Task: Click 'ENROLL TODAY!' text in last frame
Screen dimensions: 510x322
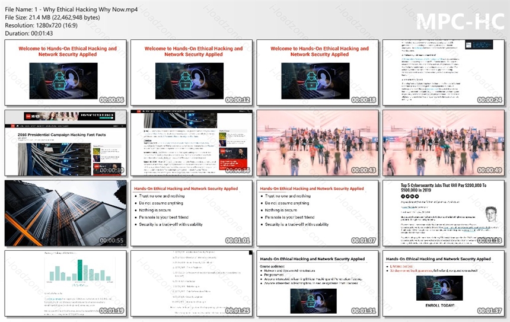Action: point(440,305)
